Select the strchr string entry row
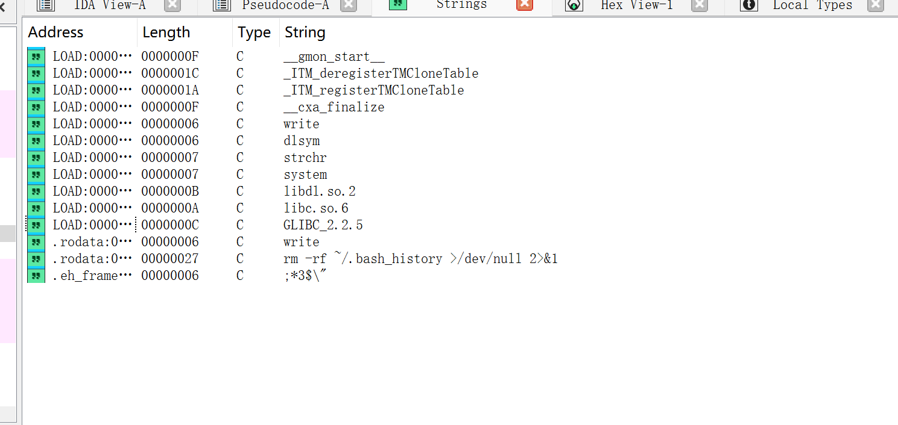898x425 pixels. click(305, 157)
